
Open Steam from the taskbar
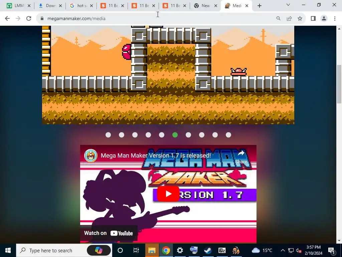(x=208, y=250)
